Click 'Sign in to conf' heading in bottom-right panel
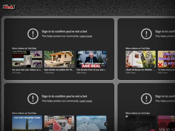 click(165, 96)
